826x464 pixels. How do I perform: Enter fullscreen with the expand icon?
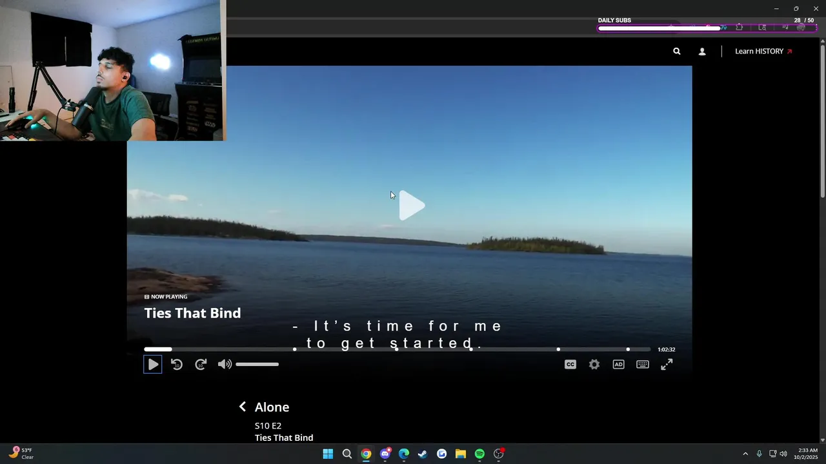[667, 364]
